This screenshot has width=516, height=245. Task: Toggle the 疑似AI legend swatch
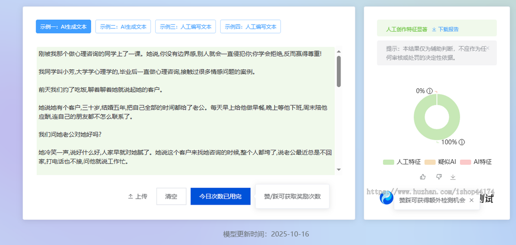[430, 162]
